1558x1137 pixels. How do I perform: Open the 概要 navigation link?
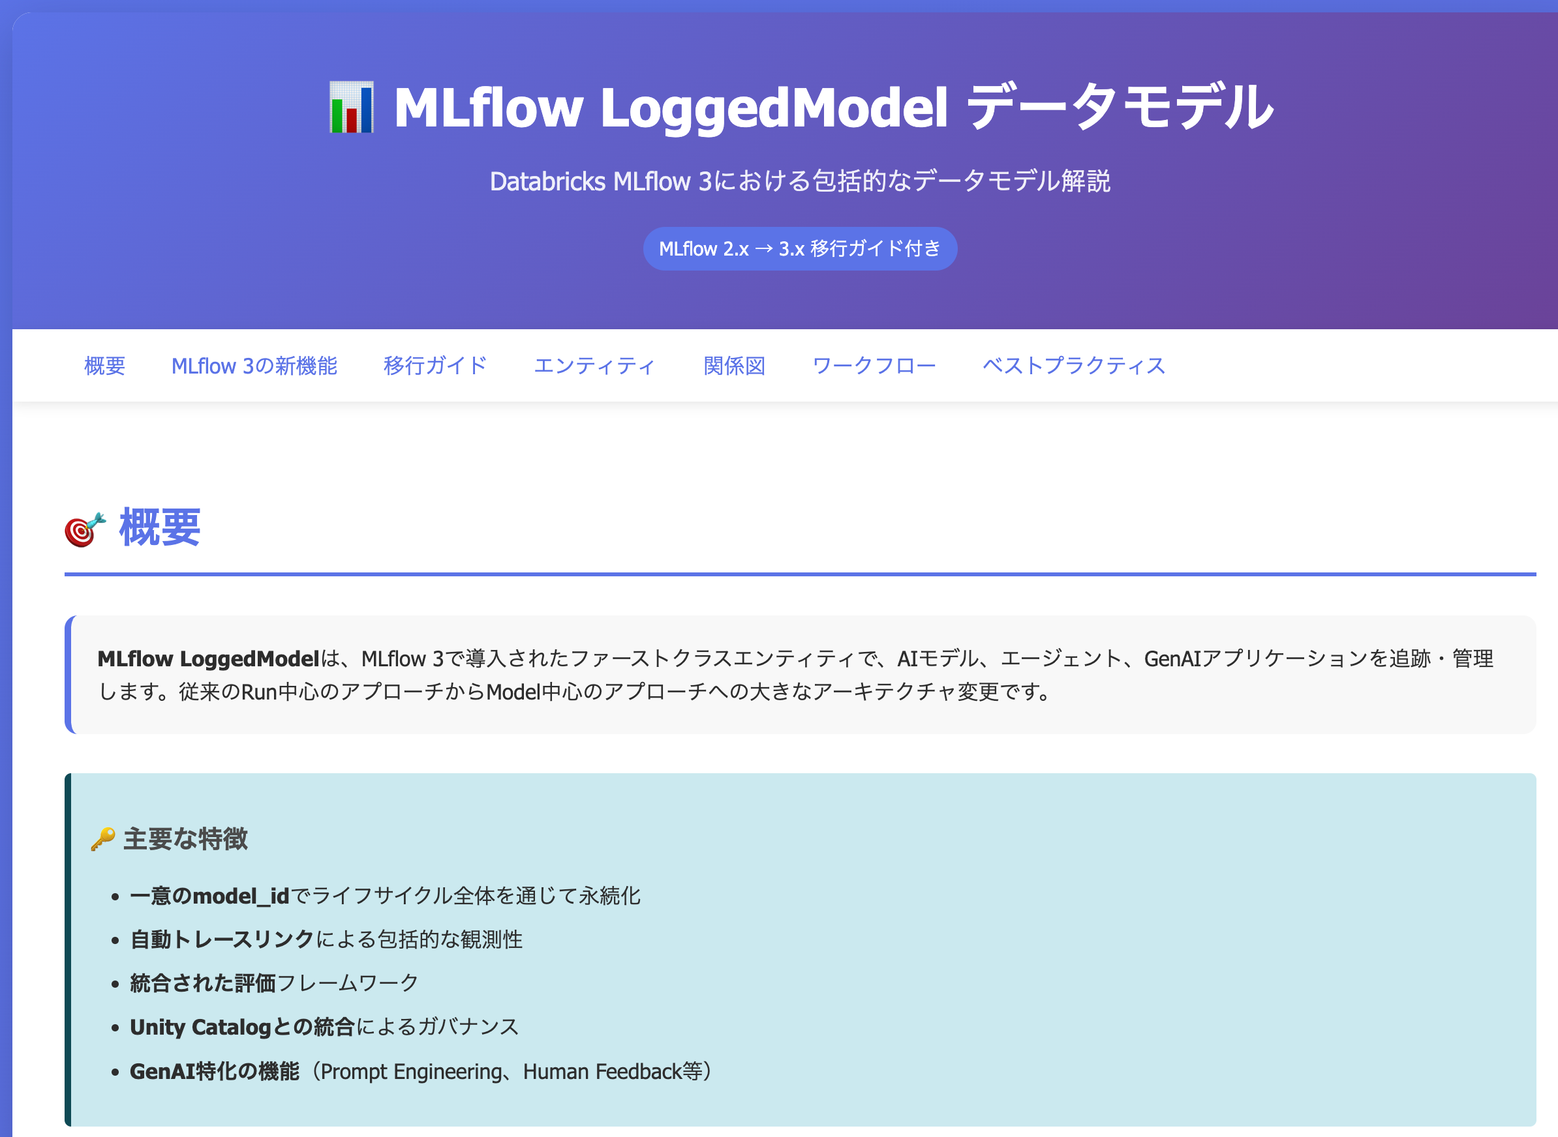pyautogui.click(x=104, y=366)
